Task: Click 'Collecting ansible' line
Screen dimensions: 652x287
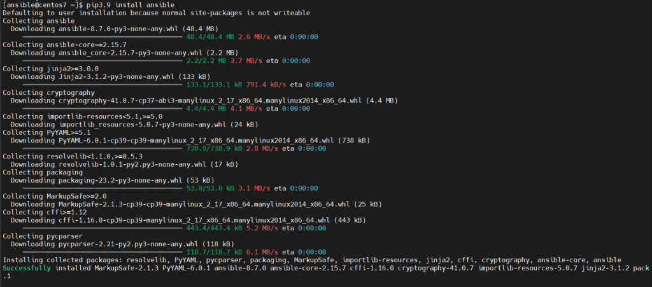Action: (x=39, y=21)
